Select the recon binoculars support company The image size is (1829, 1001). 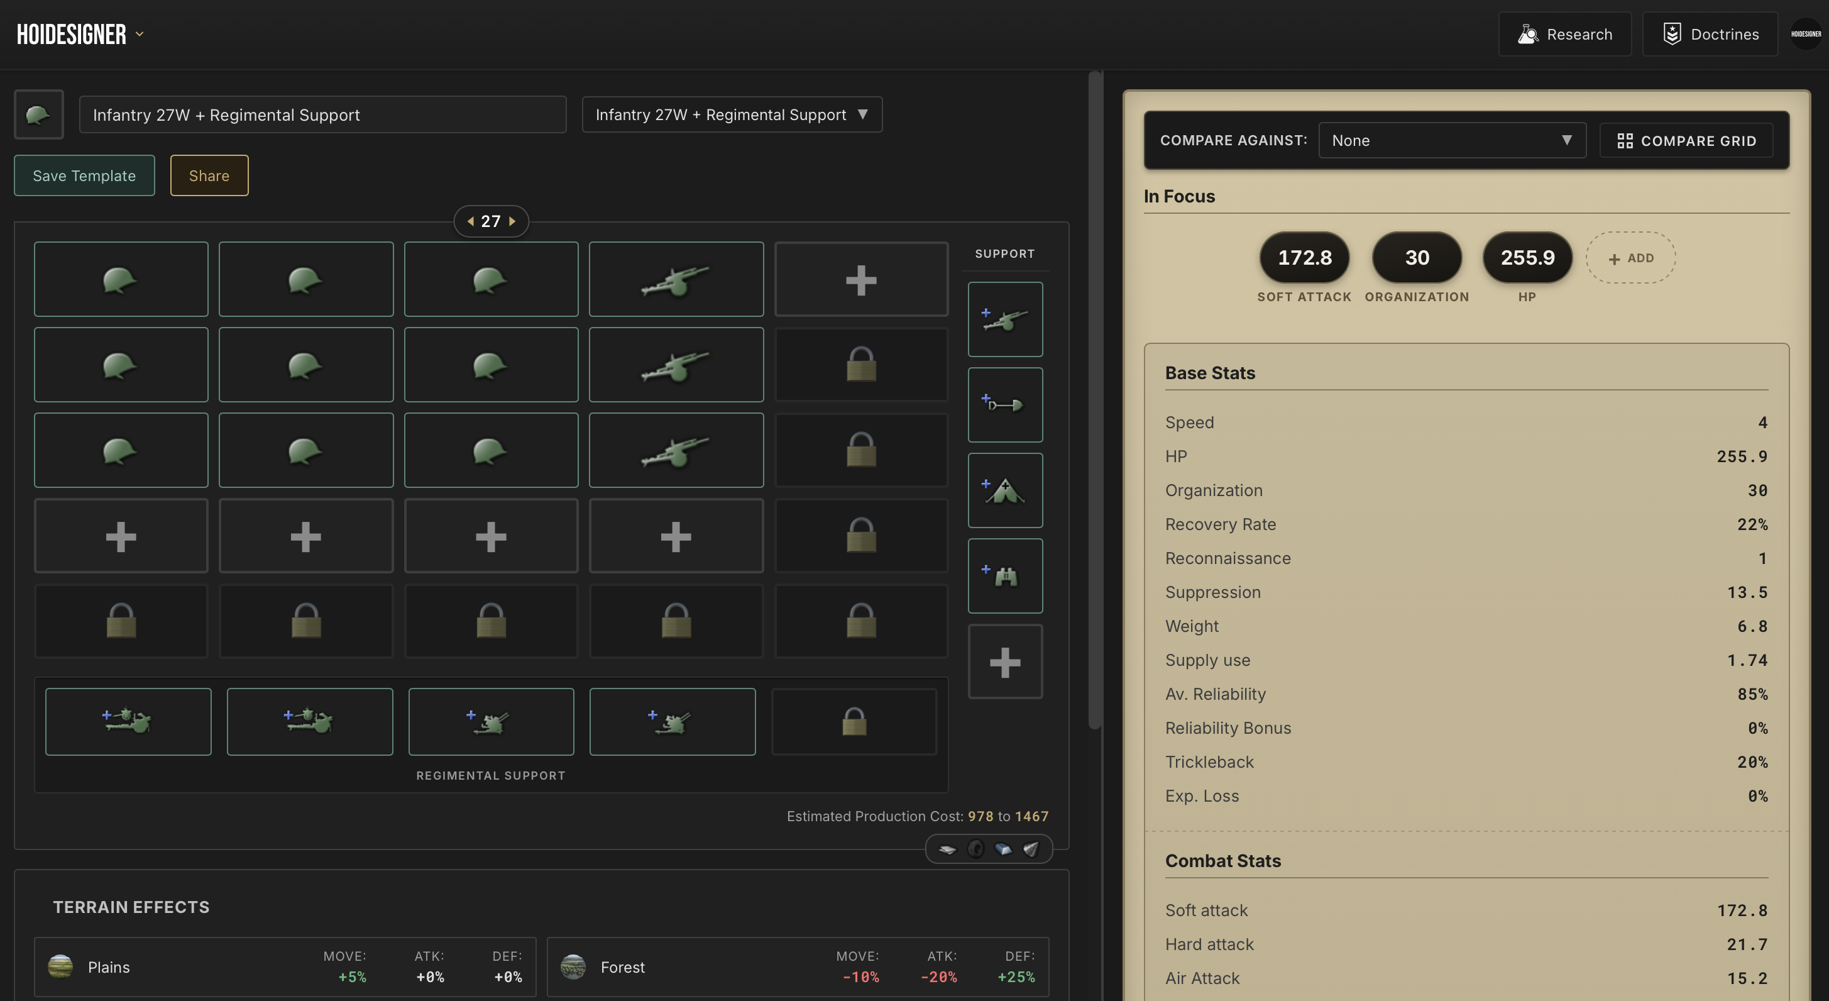pos(1006,576)
